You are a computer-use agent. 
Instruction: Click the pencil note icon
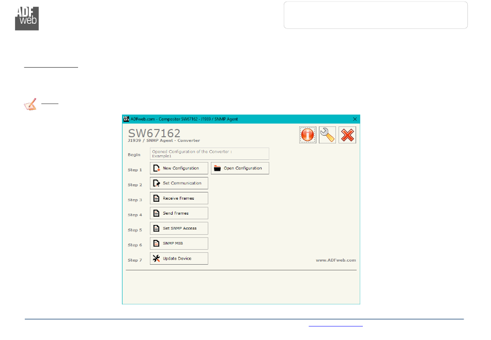pyautogui.click(x=30, y=104)
